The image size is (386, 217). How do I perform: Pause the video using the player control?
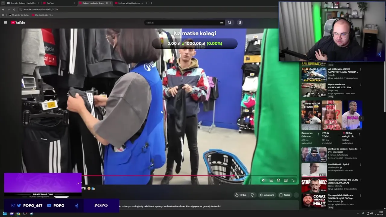[263, 180]
